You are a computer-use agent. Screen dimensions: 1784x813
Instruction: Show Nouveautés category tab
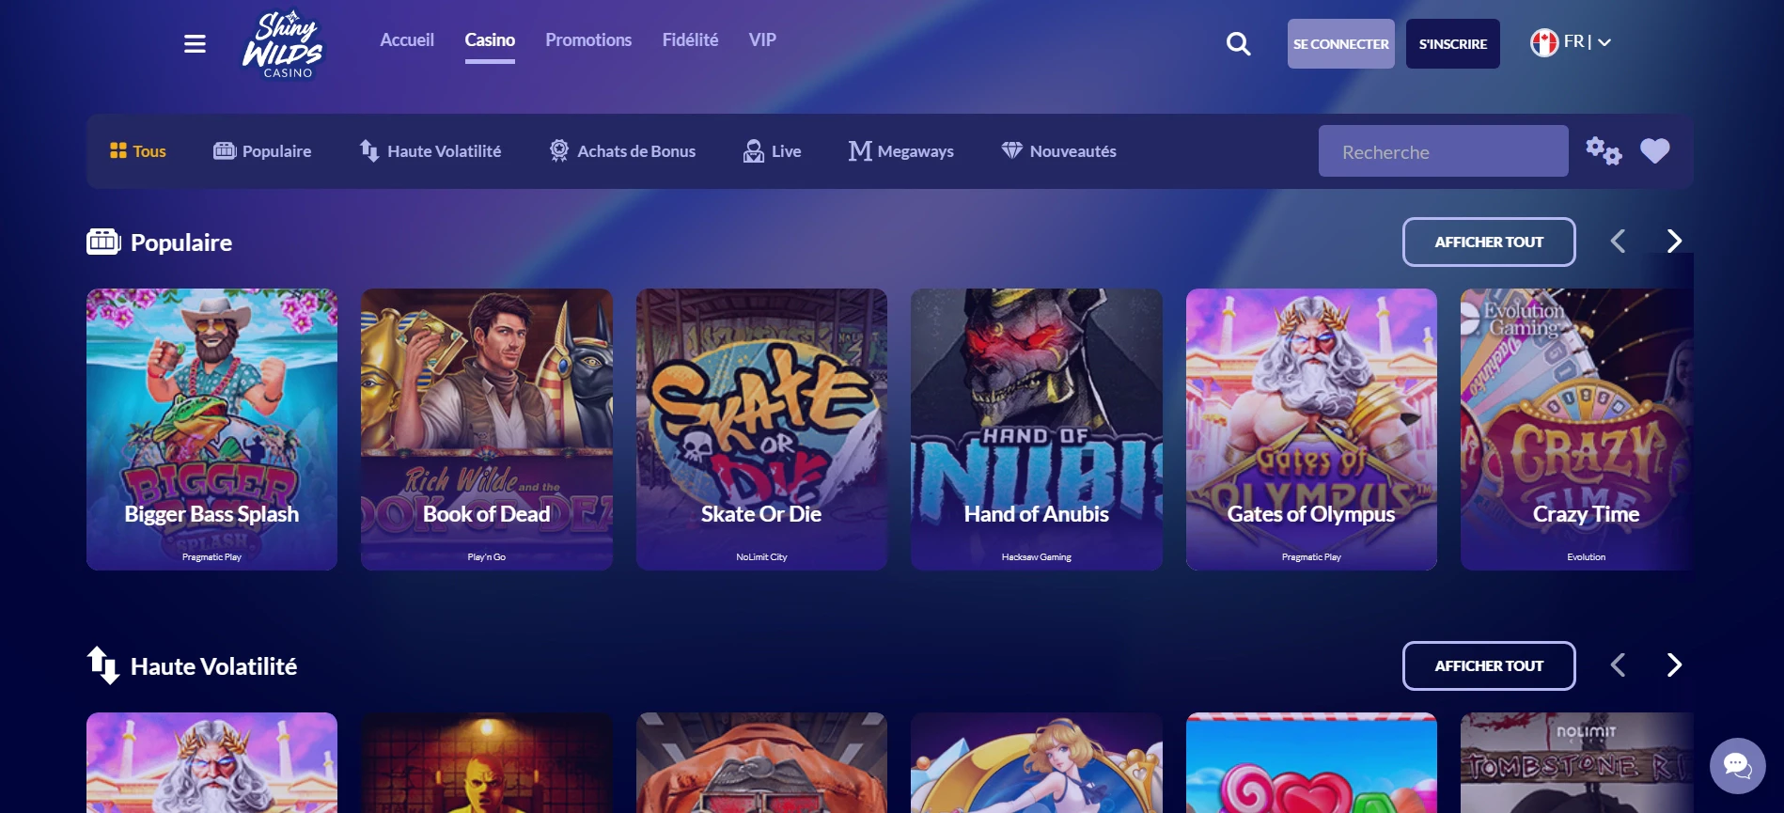1059,151
